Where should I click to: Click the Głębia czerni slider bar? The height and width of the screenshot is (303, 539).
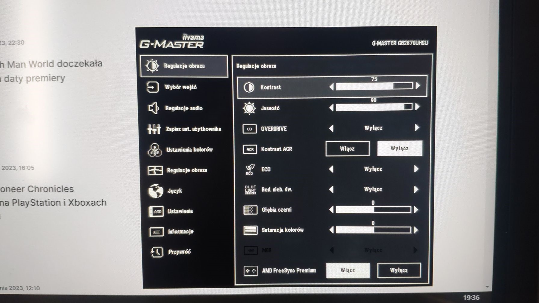(x=374, y=210)
